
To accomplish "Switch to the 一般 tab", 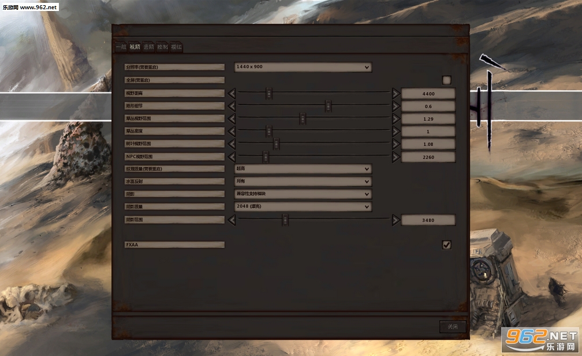I will point(121,47).
